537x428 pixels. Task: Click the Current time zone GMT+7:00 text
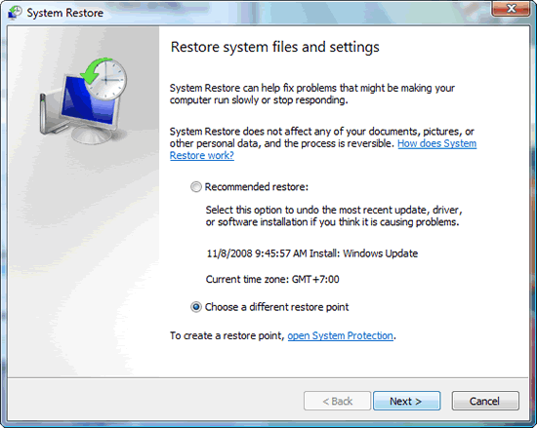pos(272,279)
